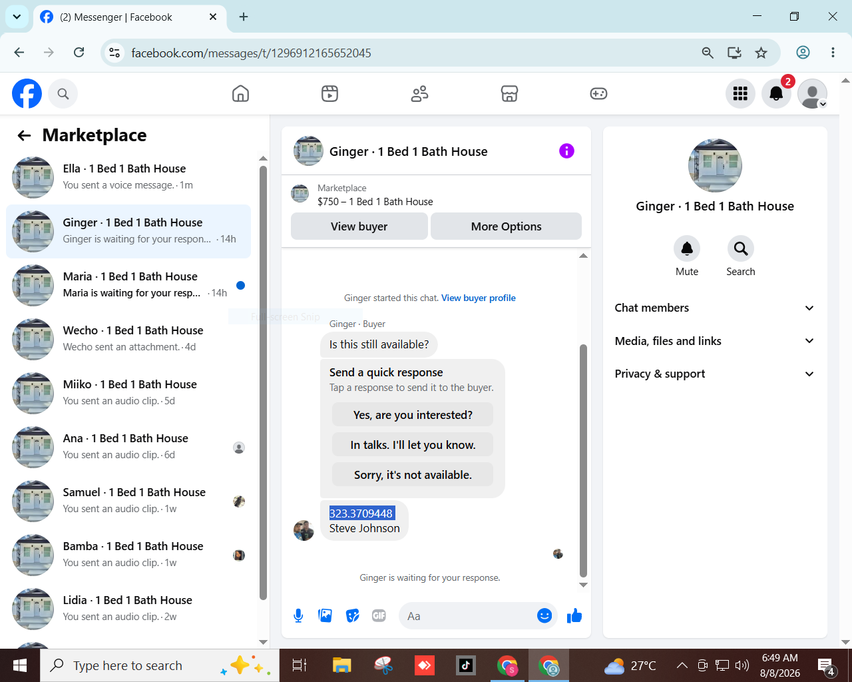Open TikTok app in taskbar
852x682 pixels.
(x=465, y=665)
